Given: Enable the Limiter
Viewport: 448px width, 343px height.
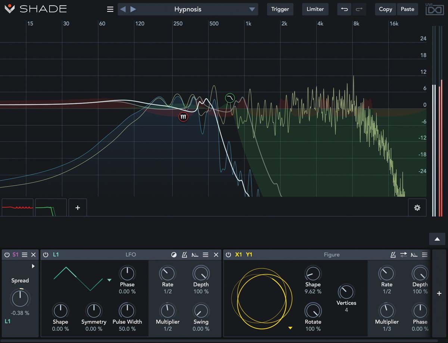Looking at the screenshot, I should (x=315, y=9).
